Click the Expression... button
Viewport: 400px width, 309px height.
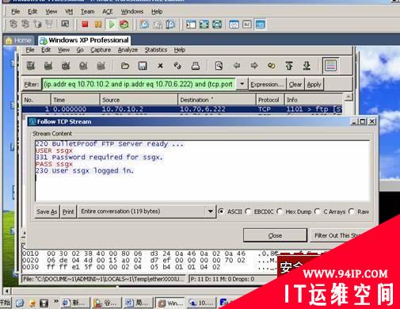click(267, 85)
